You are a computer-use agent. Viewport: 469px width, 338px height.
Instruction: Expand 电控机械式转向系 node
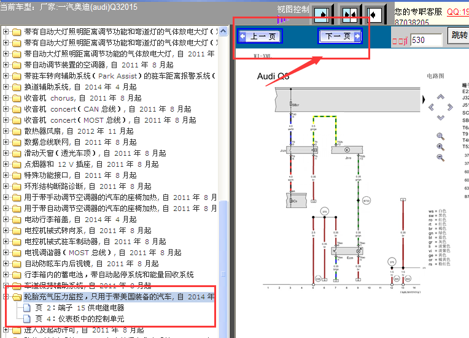(x=6, y=231)
